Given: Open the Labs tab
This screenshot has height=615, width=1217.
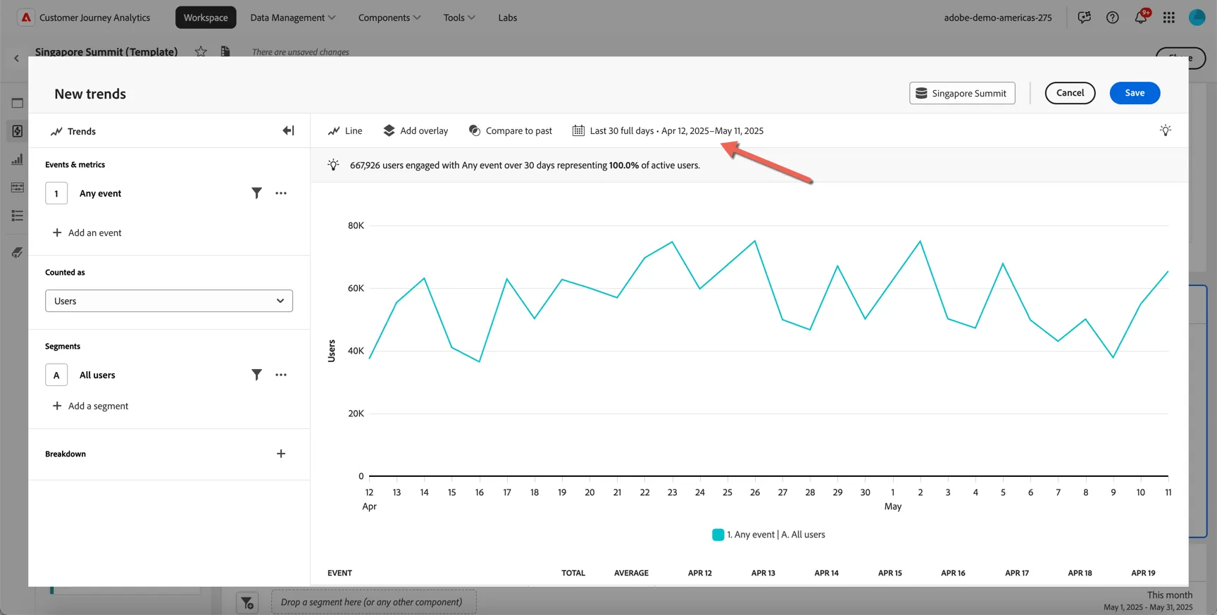Looking at the screenshot, I should 508,18.
